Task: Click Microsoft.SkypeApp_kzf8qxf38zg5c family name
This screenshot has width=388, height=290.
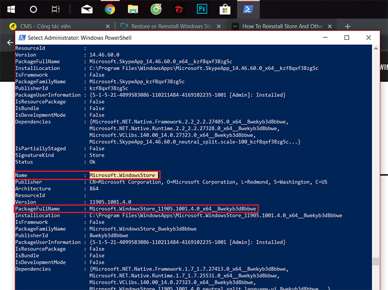Action: (137, 81)
